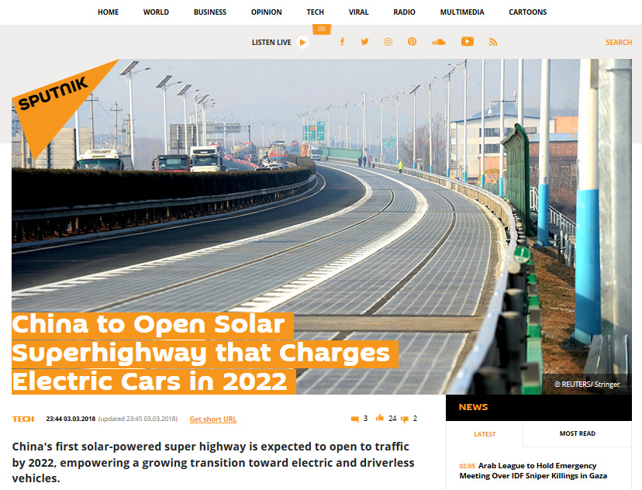Open the WORLD menu item
Image resolution: width=642 pixels, height=490 pixels.
[x=156, y=12]
